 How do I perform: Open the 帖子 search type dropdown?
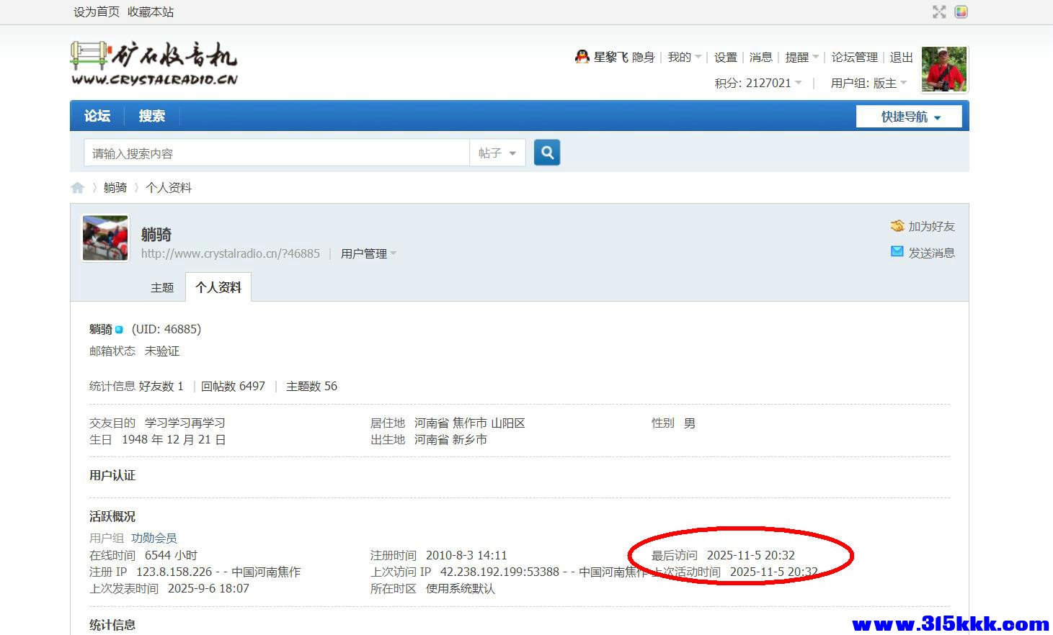point(497,152)
